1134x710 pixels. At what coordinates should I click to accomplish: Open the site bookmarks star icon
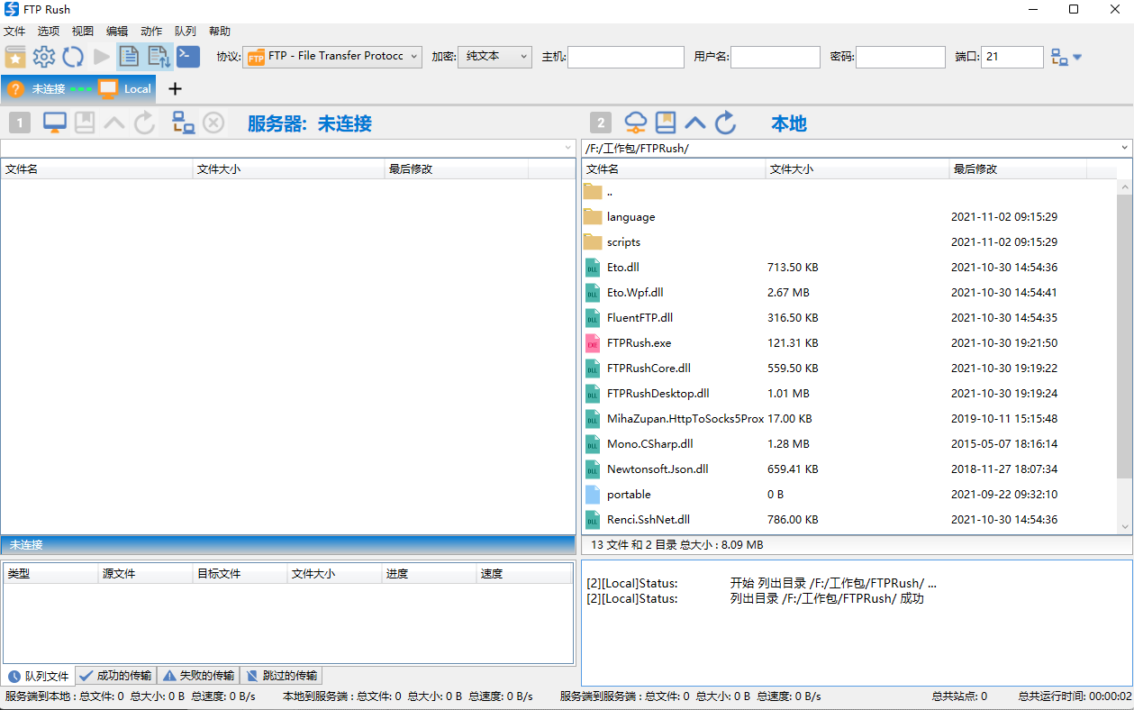click(15, 57)
